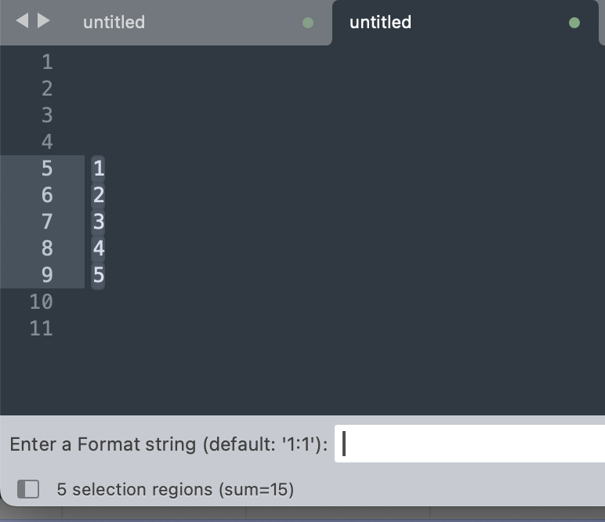Click the next tab right arrow icon

pyautogui.click(x=44, y=20)
